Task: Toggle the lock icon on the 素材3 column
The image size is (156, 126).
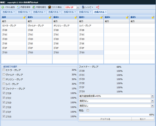Action: (101, 17)
